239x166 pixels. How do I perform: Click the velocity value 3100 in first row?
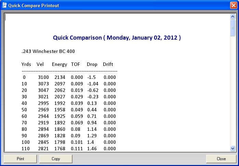pos(43,77)
